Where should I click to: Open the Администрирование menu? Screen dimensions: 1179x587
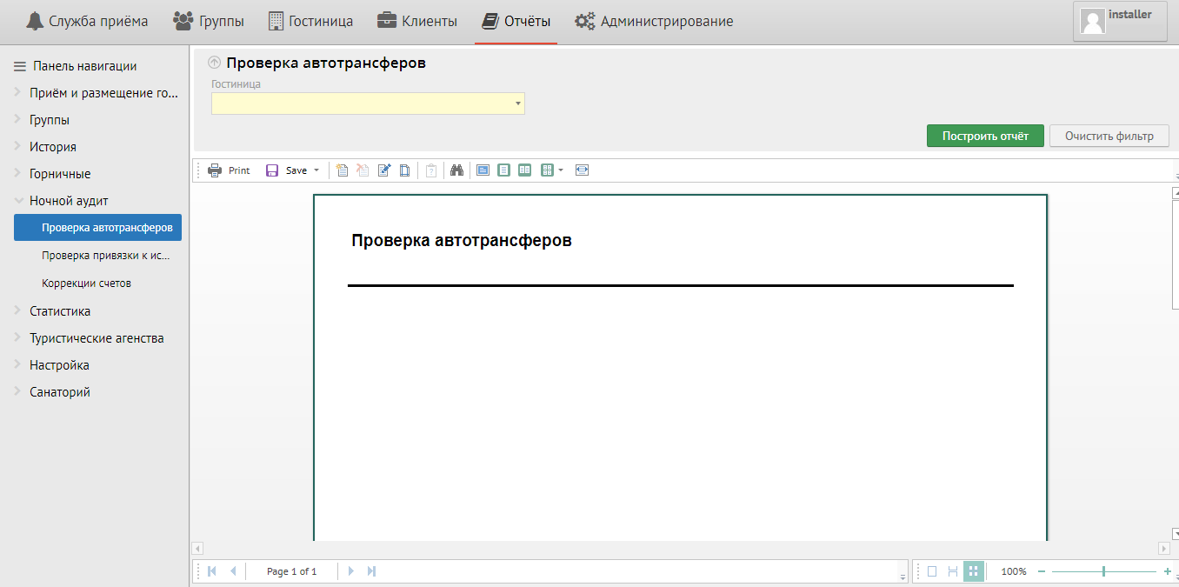(x=654, y=21)
